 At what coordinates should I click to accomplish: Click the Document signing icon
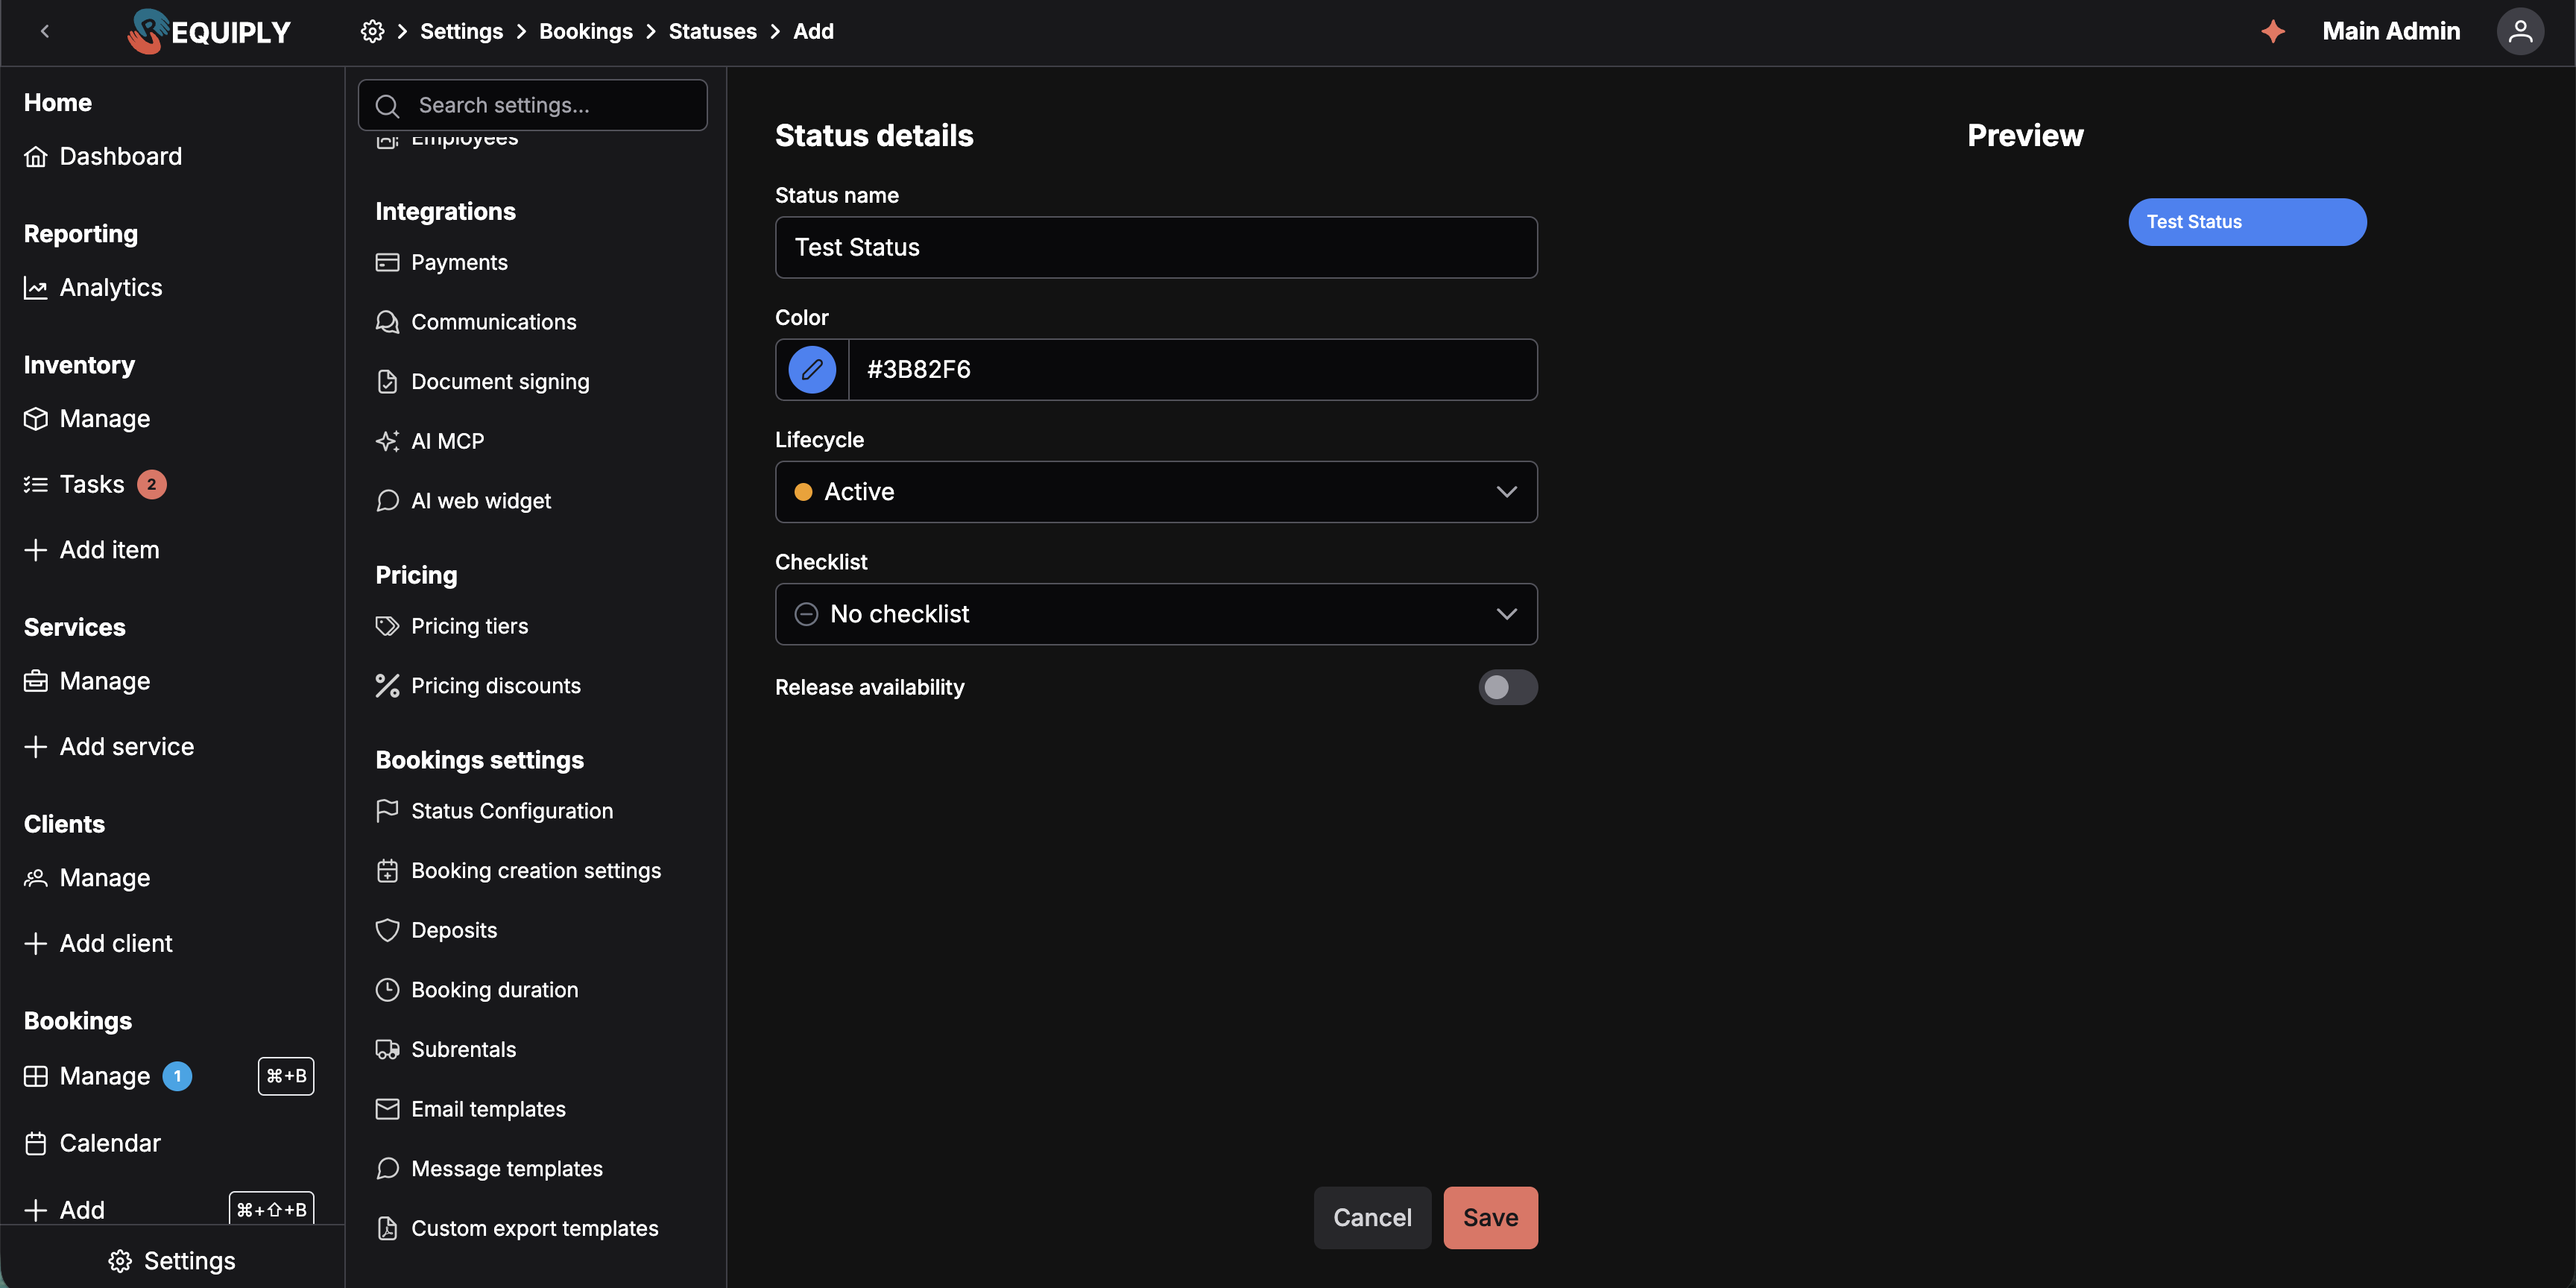(x=387, y=382)
